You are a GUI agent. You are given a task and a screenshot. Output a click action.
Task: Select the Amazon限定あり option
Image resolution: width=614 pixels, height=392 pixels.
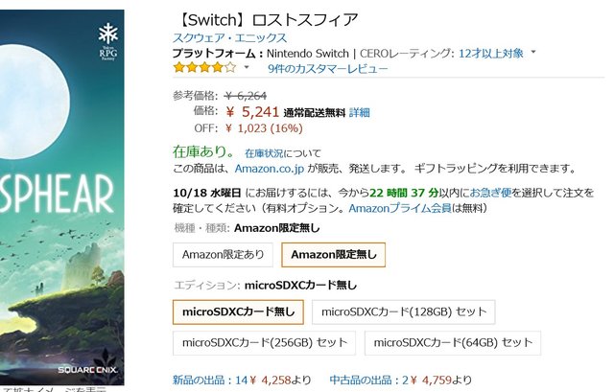click(x=221, y=254)
